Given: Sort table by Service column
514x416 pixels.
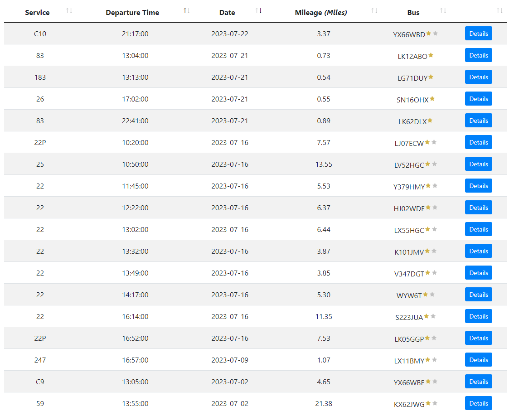Looking at the screenshot, I should [x=69, y=11].
